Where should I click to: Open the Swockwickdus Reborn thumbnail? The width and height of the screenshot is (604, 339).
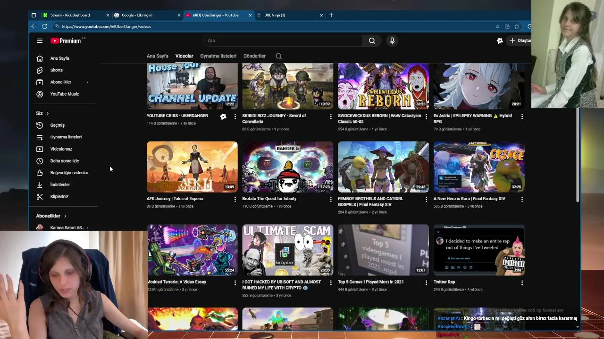pyautogui.click(x=383, y=86)
